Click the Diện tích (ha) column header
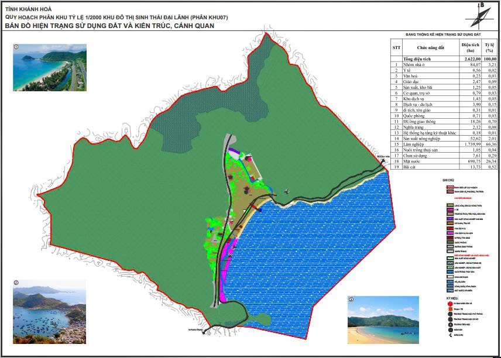Viewport: 501px width, 358px height. (470, 47)
